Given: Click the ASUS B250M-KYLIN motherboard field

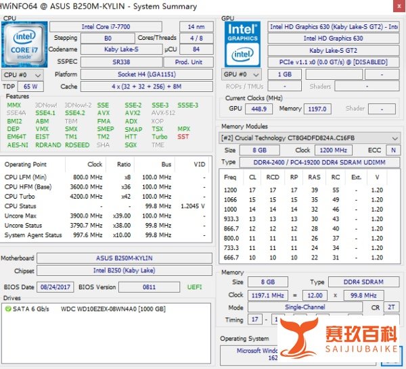Looking at the screenshot, I should coord(125,258).
